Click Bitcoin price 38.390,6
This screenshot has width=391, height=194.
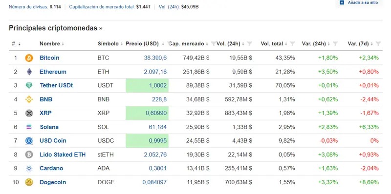[x=155, y=58]
